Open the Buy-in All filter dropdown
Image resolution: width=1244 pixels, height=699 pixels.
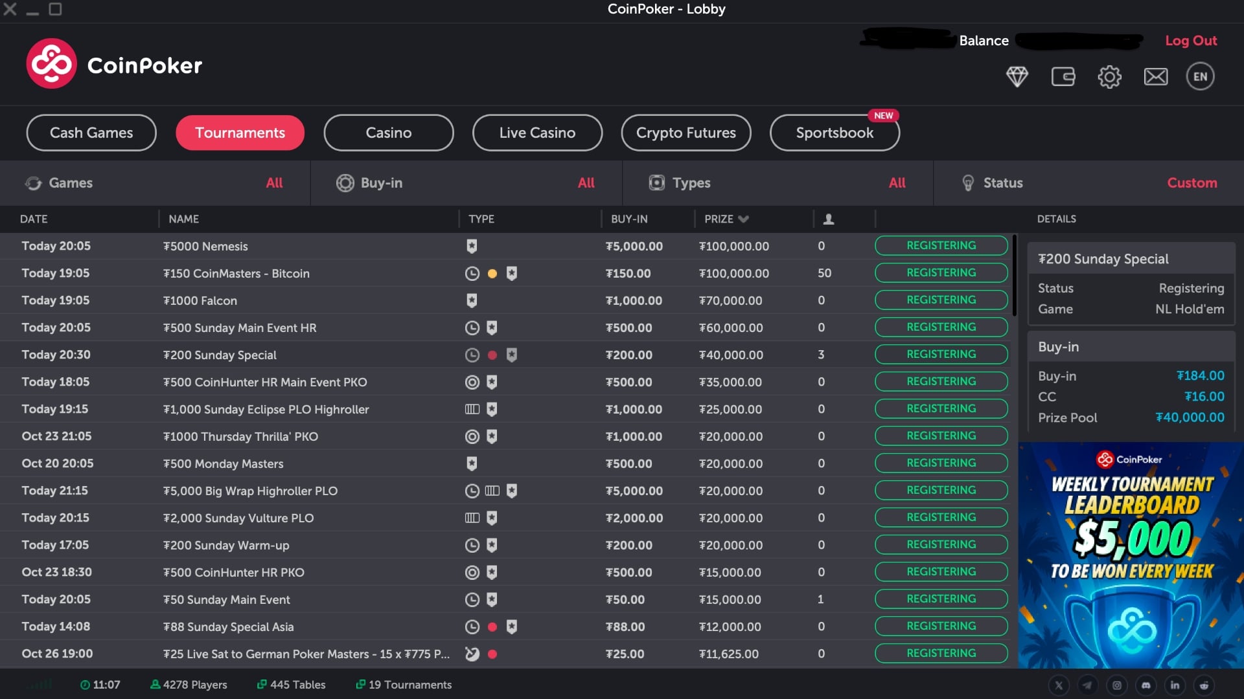point(586,183)
